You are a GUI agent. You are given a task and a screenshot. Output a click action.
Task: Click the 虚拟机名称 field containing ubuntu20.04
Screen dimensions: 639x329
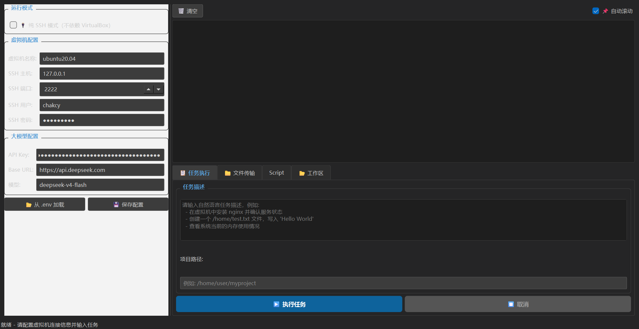102,59
